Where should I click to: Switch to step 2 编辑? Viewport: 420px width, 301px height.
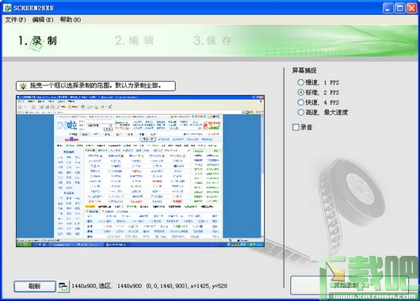[x=134, y=41]
